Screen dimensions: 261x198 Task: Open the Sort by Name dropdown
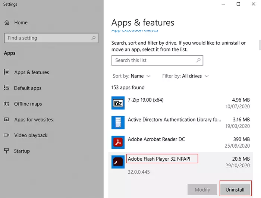(x=132, y=76)
